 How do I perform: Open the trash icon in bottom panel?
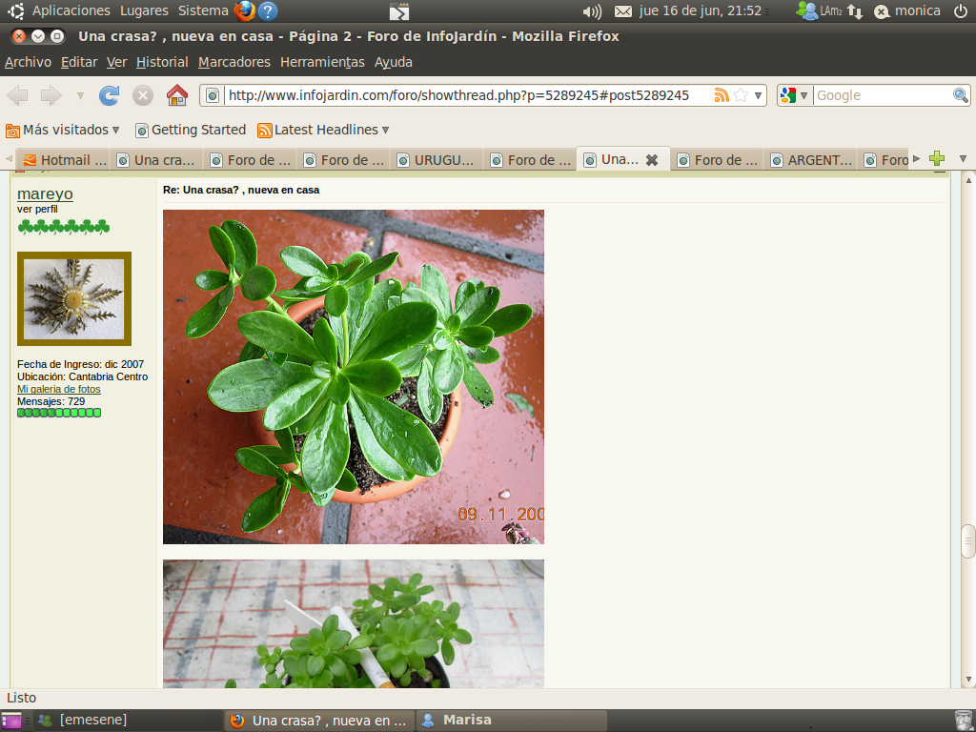[x=963, y=721]
